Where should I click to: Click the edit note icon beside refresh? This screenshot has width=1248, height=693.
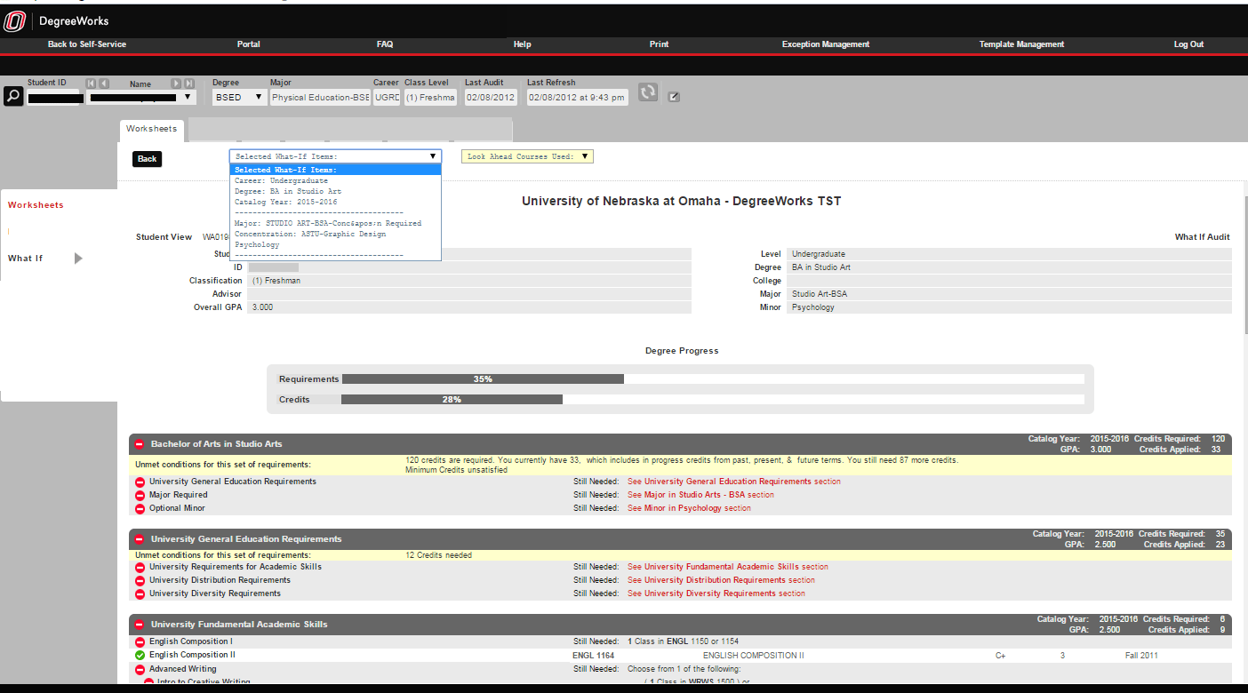tap(674, 97)
